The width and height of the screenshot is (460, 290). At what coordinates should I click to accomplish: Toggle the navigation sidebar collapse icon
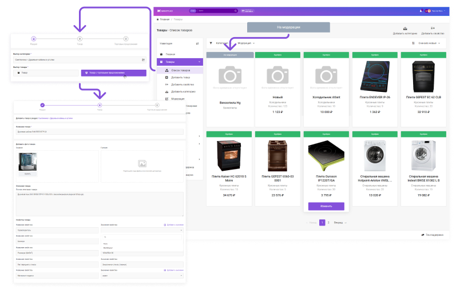[197, 43]
